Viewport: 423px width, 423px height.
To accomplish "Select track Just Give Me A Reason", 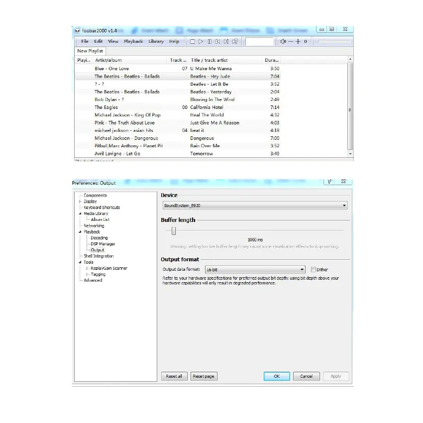I will tap(178, 123).
